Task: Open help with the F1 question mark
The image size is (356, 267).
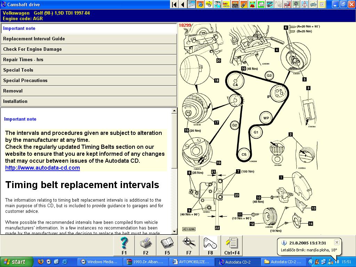Action: coord(124,246)
